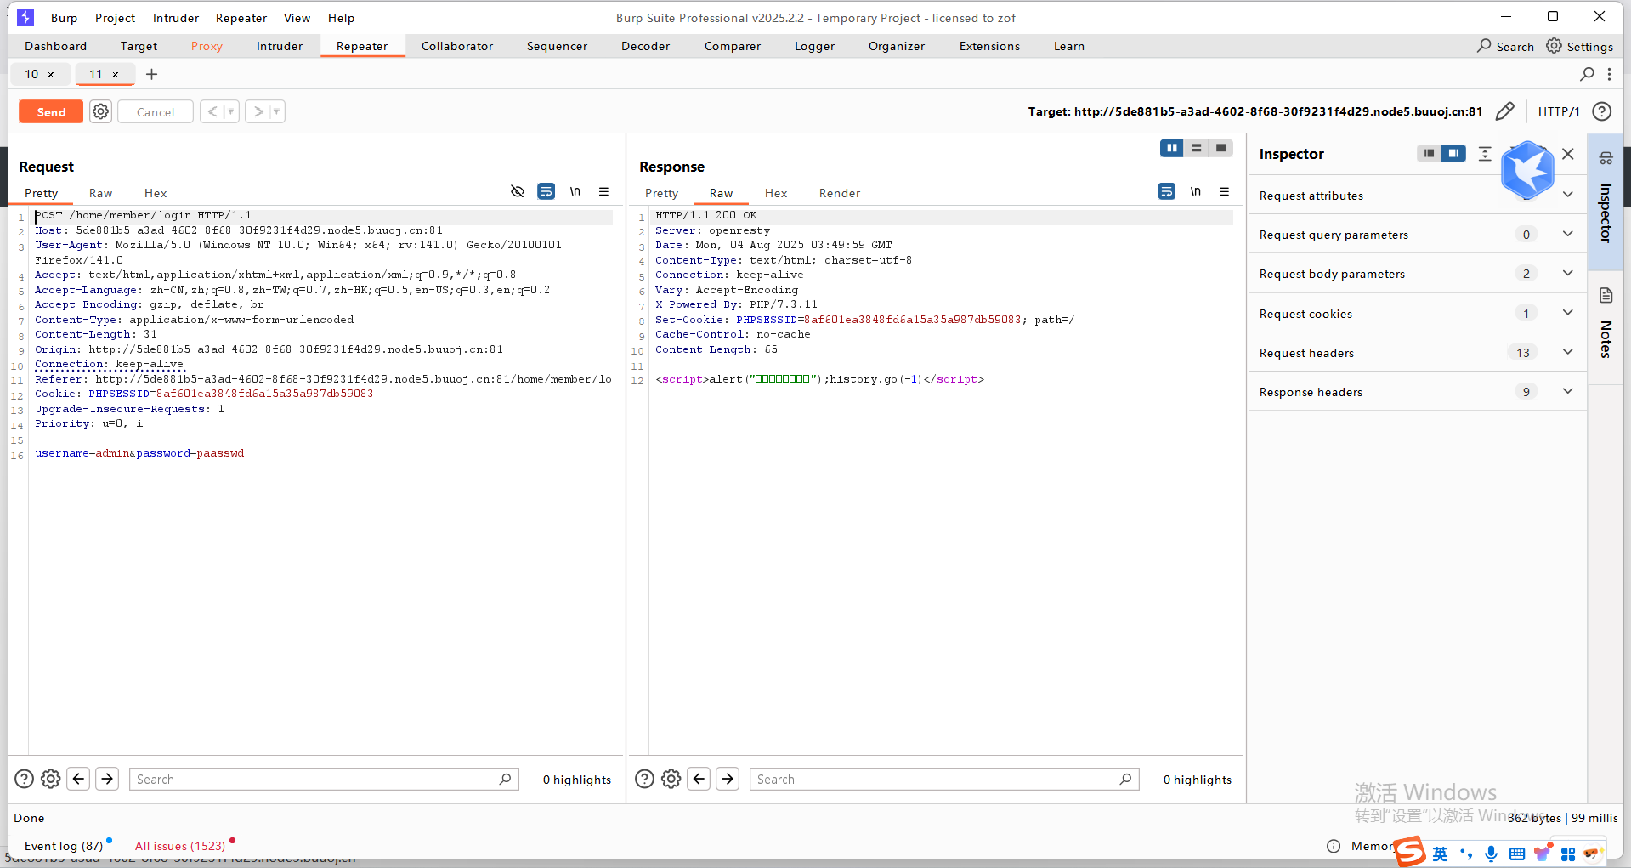1631x868 pixels.
Task: Switch the HTTP/1 protocol selector
Action: point(1559,111)
